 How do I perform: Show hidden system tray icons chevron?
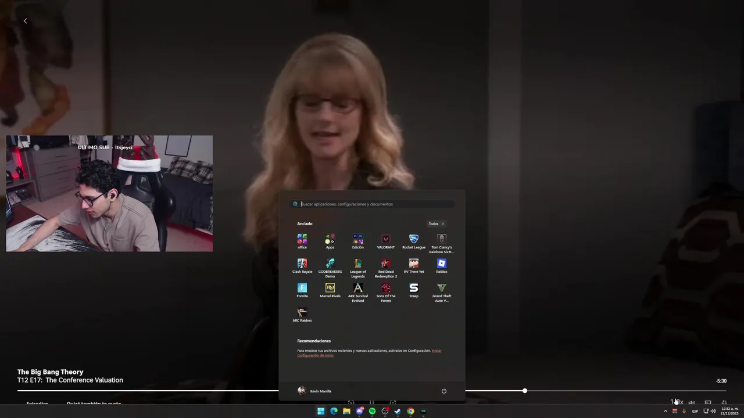pos(666,411)
